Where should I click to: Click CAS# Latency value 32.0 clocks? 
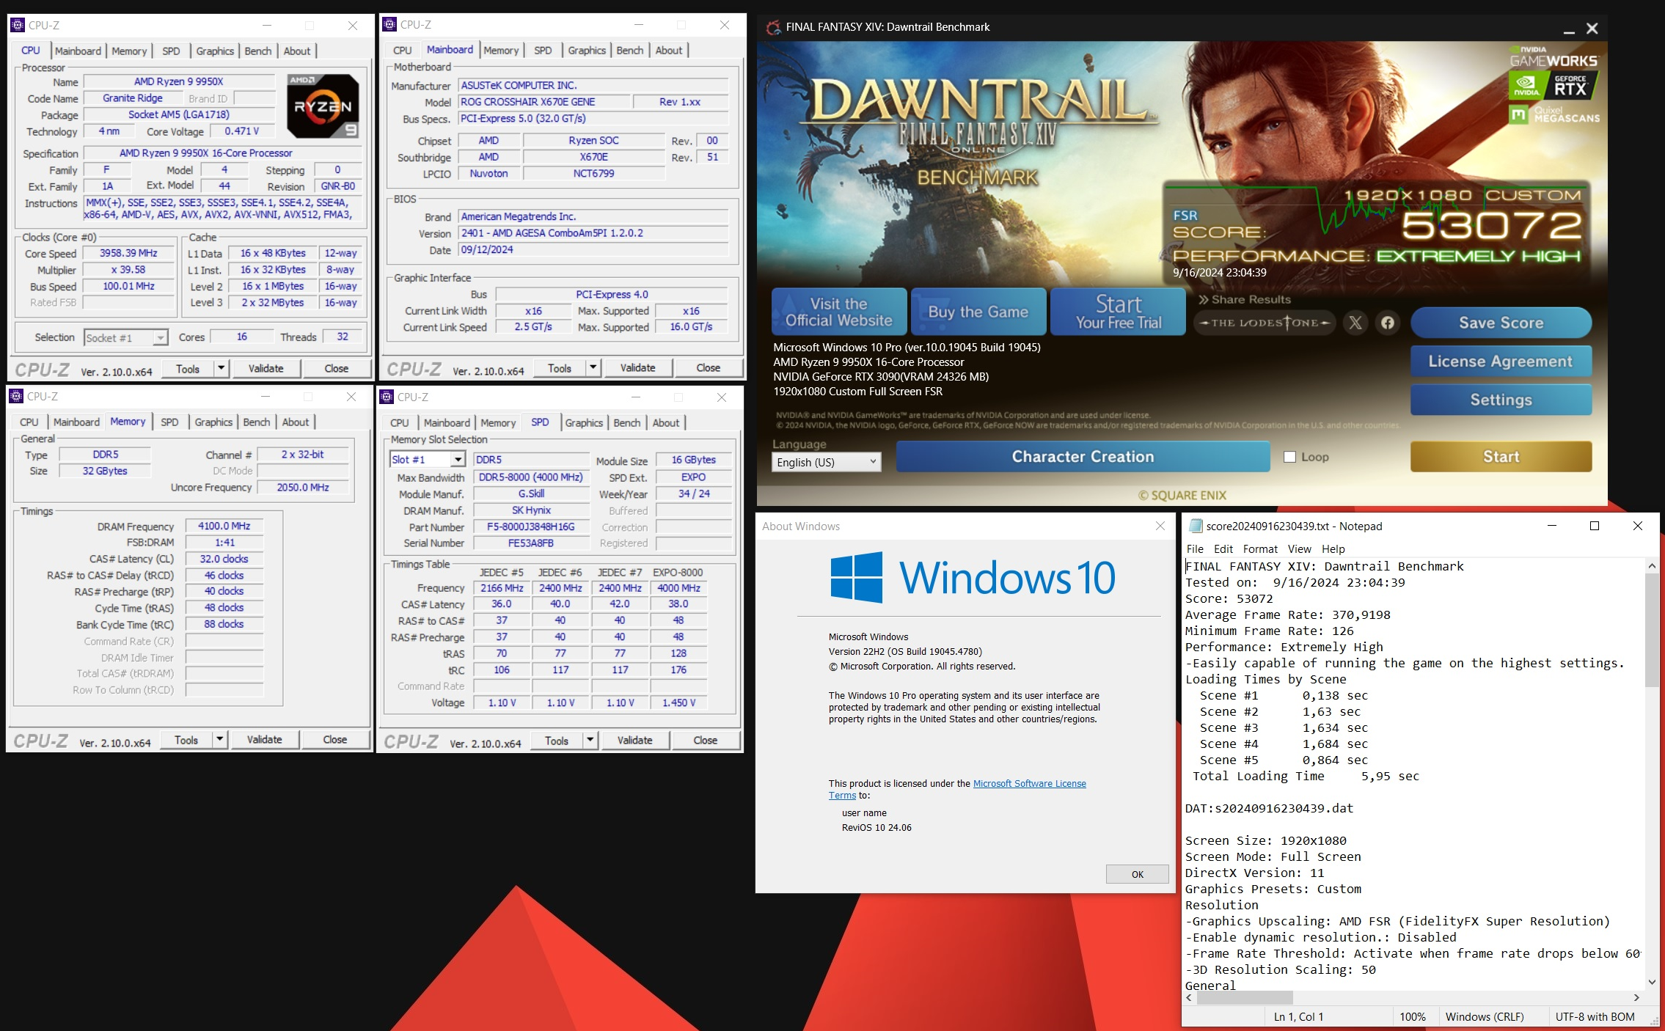tap(224, 559)
